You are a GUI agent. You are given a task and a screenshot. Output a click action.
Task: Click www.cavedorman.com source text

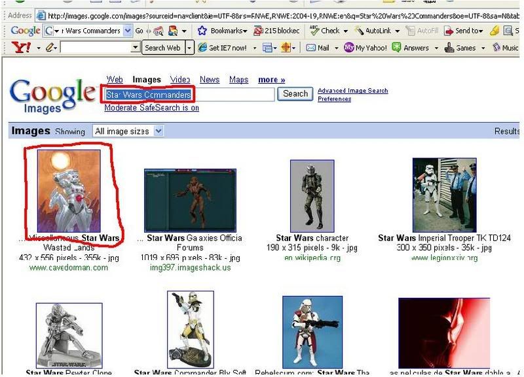click(x=69, y=267)
